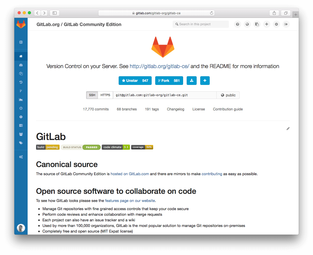View commit history via the clock-arrow sidebar icon
The width and height of the screenshot is (313, 255).
pos(21,82)
